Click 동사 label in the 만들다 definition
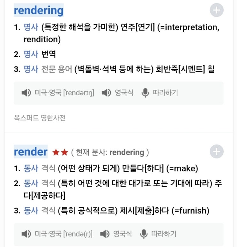Screen dimensions: 237x247 (31, 168)
